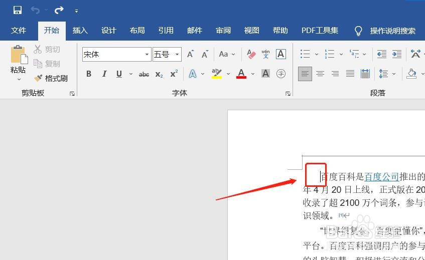This screenshot has height=260, width=425.
Task: Switch to the 帮助 ribbon tab
Action: click(x=280, y=30)
